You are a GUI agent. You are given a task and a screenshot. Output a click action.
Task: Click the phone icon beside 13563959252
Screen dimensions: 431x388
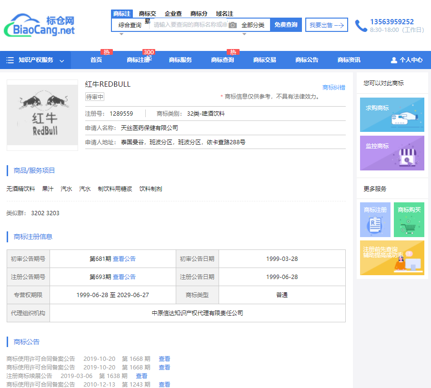pyautogui.click(x=361, y=26)
